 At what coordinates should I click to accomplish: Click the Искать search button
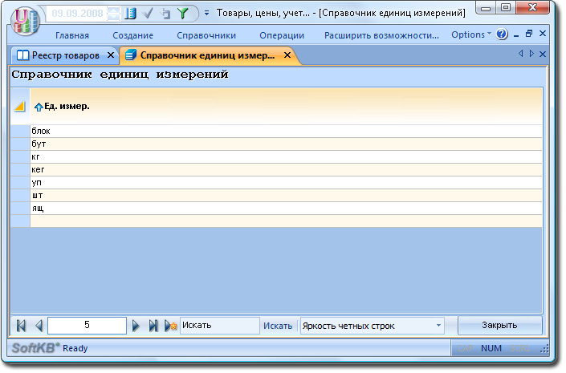coord(278,326)
